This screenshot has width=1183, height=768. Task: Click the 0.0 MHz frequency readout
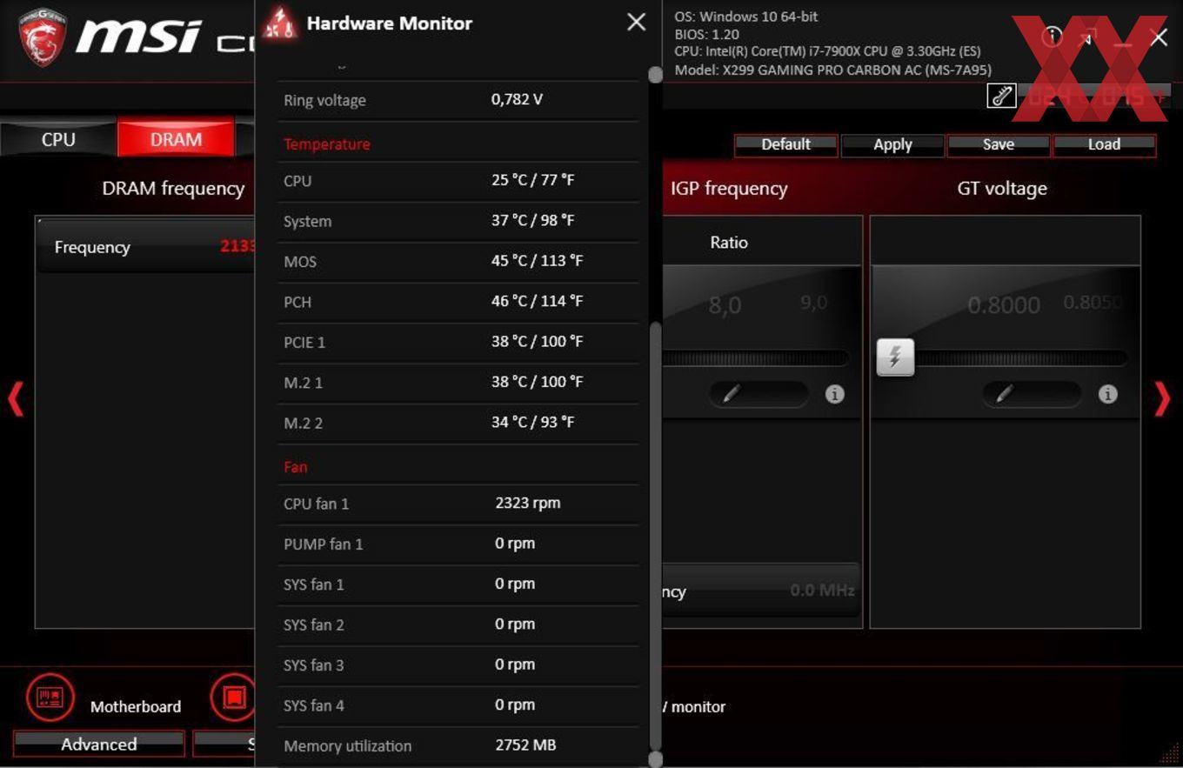coord(822,591)
